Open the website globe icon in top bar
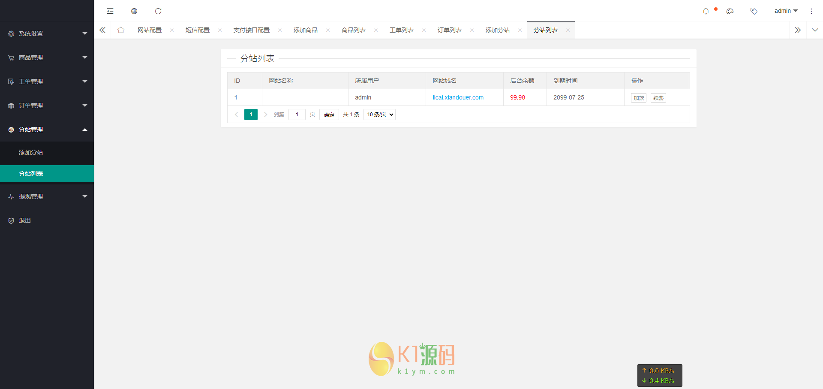The image size is (823, 389). tap(134, 11)
